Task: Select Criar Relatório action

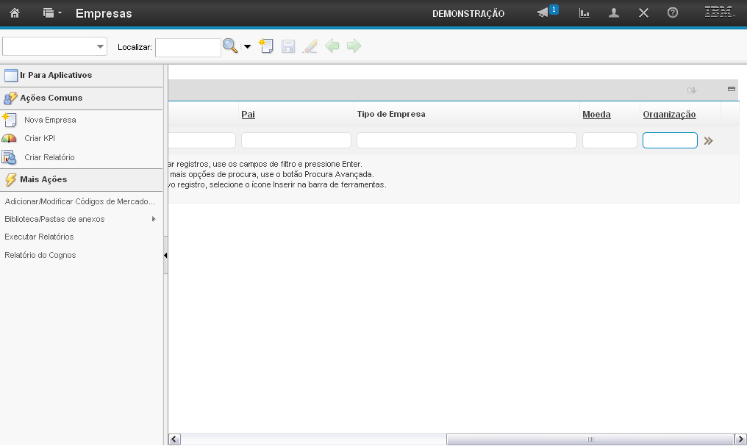Action: (49, 157)
